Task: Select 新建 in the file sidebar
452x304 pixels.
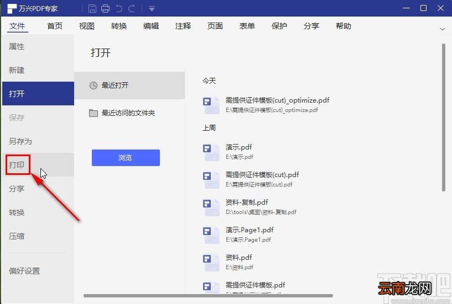Action: [x=38, y=70]
